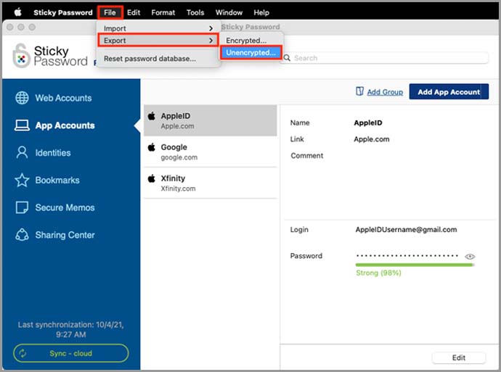Click the Identities person icon
Viewport: 501px width, 372px height.
[x=22, y=152]
